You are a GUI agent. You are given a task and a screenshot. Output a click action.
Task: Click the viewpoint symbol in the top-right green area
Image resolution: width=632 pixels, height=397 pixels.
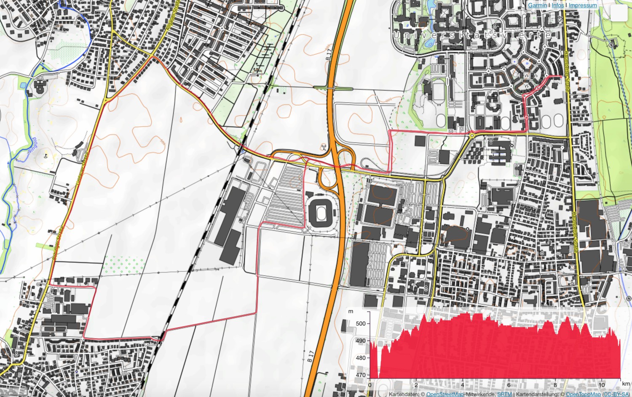coord(611,45)
